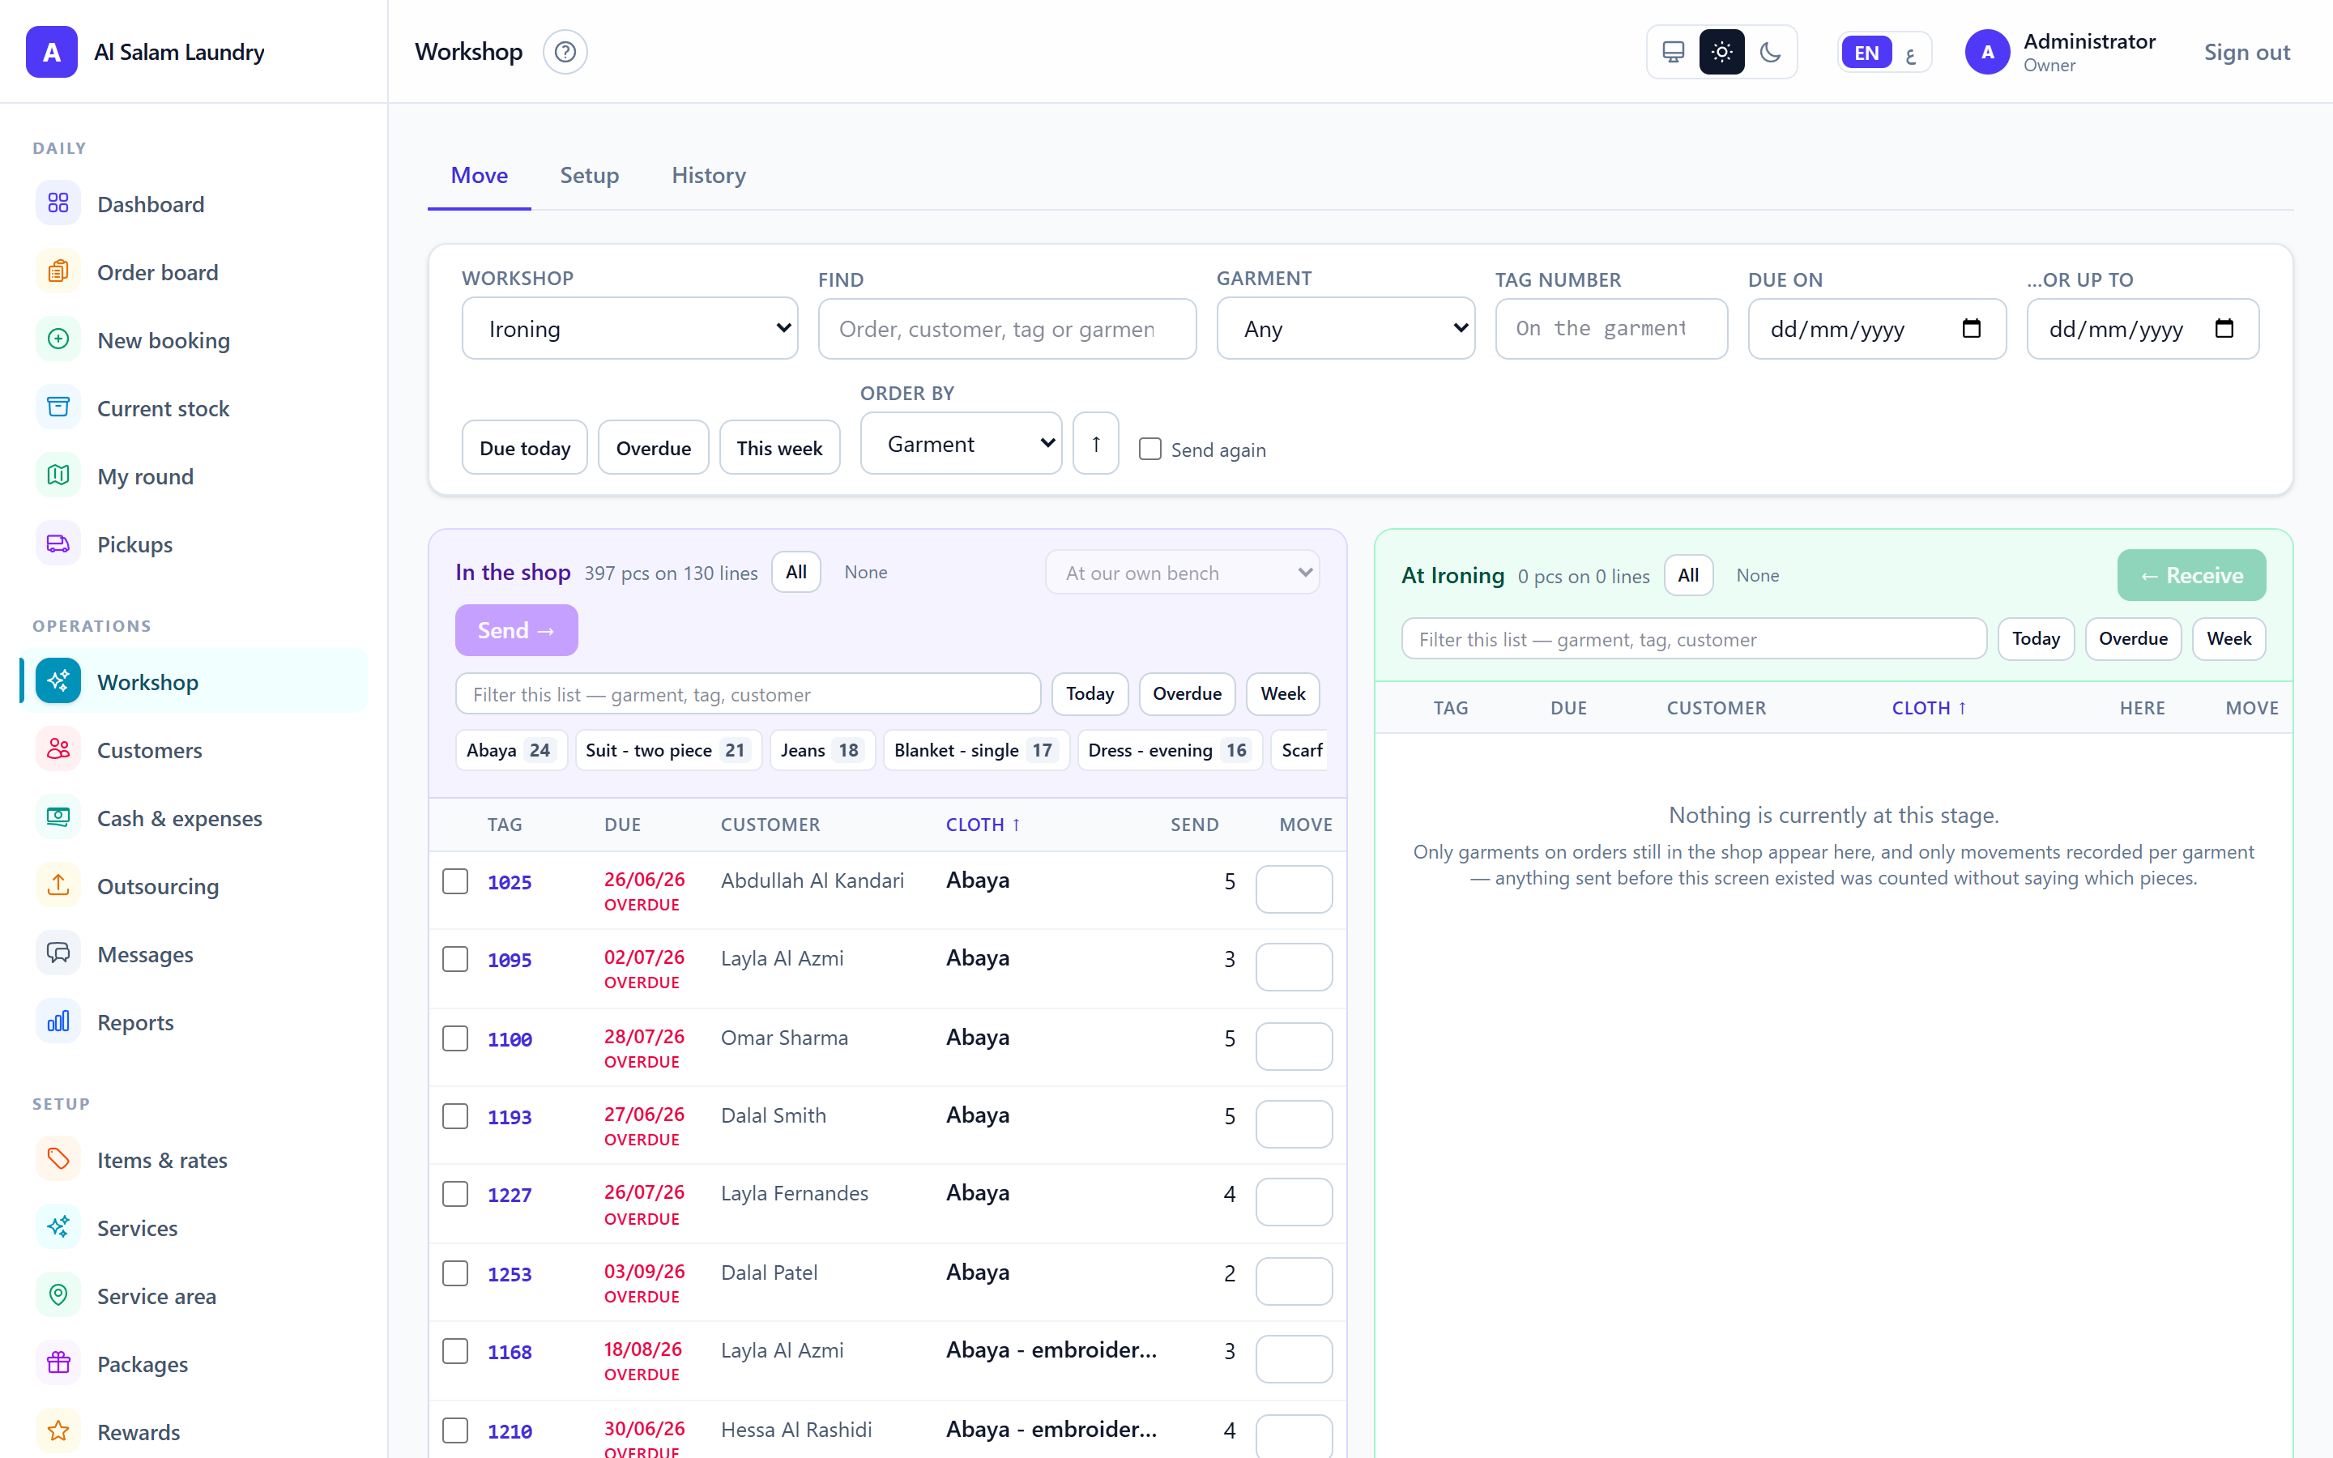Expand the Garment dropdown set to Any
This screenshot has width=2333, height=1458.
tap(1346, 329)
